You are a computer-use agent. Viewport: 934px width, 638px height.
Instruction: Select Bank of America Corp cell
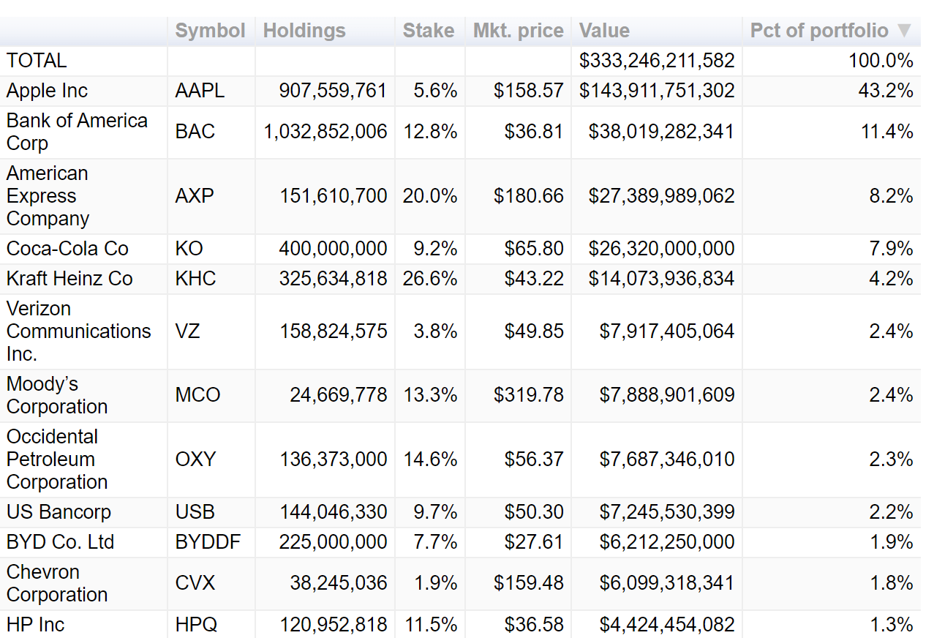tap(77, 132)
